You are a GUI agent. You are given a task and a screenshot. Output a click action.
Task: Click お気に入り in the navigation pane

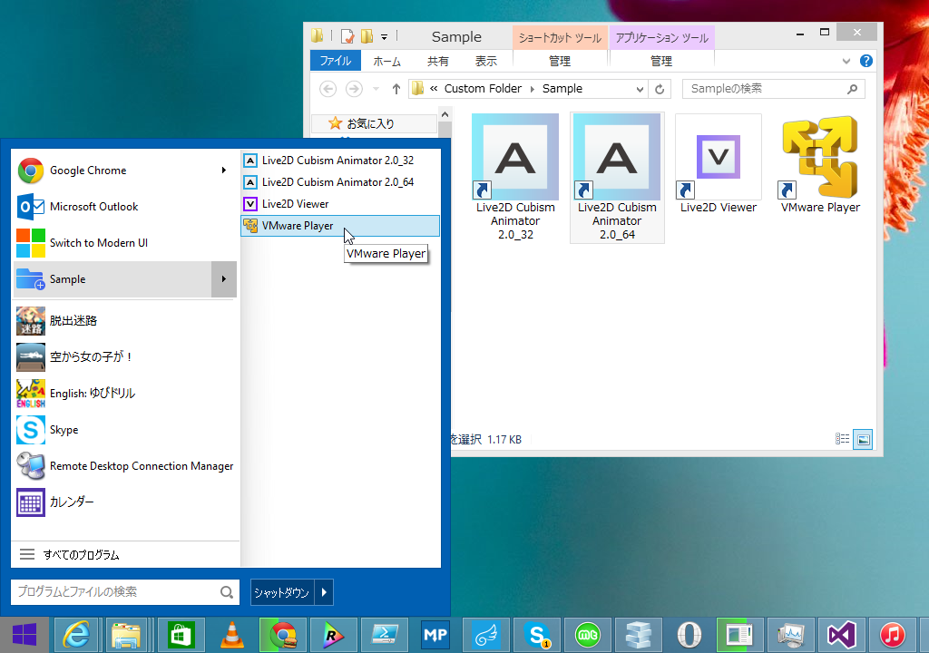tap(370, 123)
